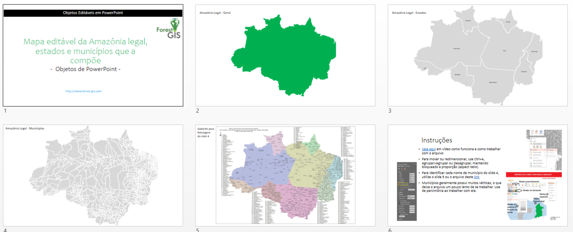Viewport: 573px width, 232px height.
Task: Toggle the highlighted Lock aspect ratio checkbox in Format Shape
Action: tap(400, 184)
